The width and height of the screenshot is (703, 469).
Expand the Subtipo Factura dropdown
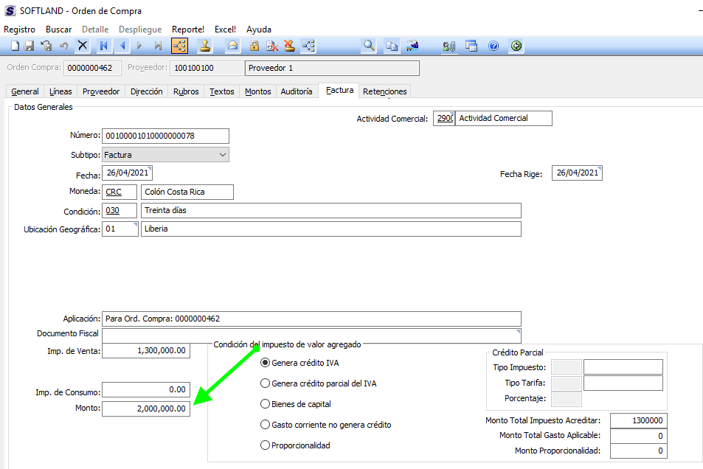tap(223, 155)
